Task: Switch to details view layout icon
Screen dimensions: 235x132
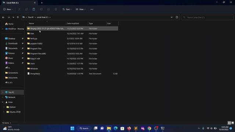Action: (229, 123)
